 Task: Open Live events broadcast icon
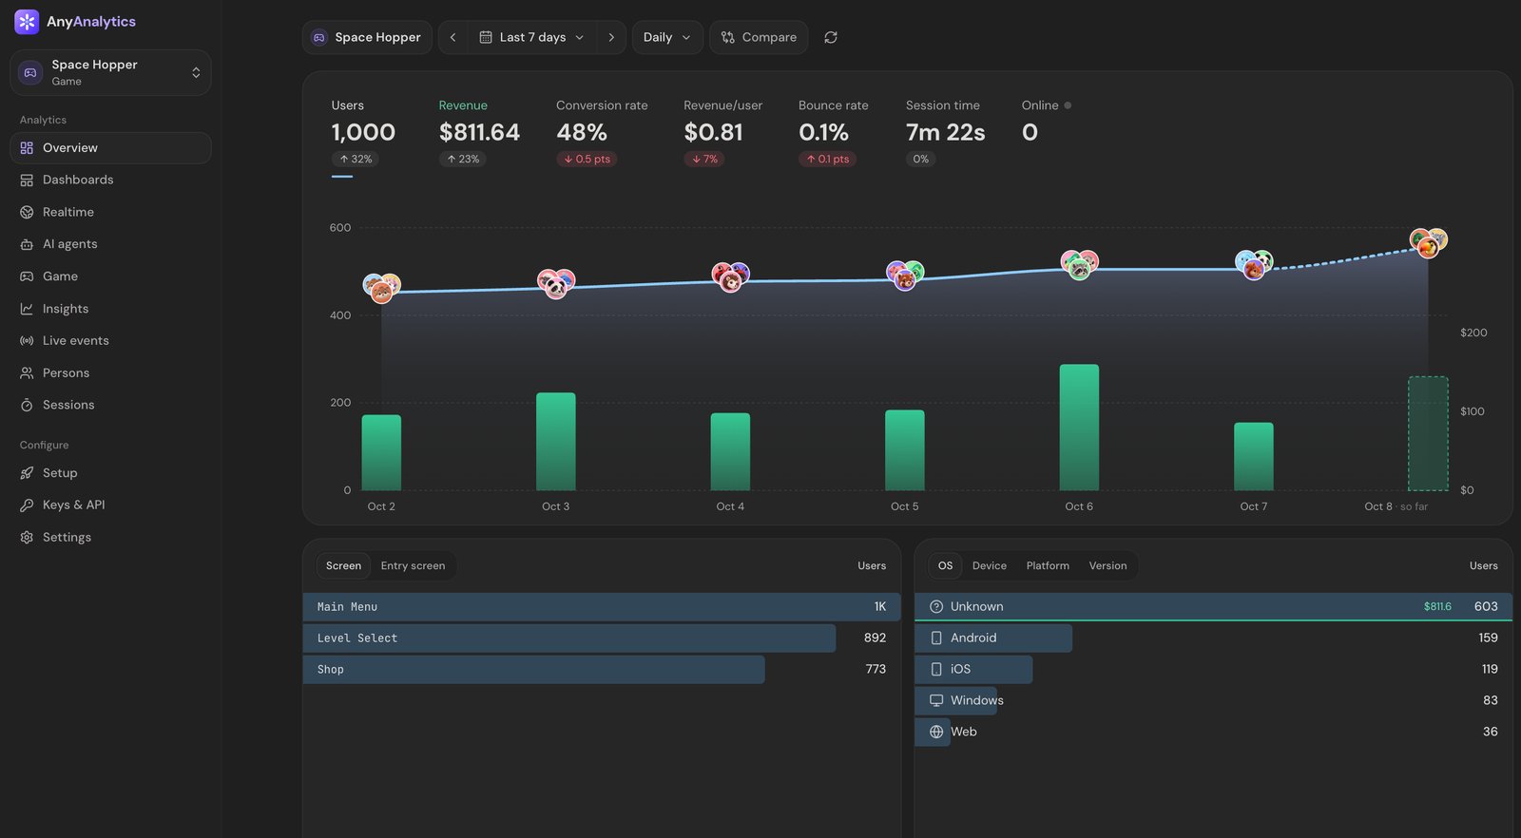tap(27, 340)
